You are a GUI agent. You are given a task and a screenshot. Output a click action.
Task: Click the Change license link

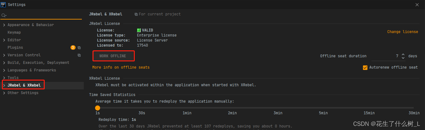402,32
